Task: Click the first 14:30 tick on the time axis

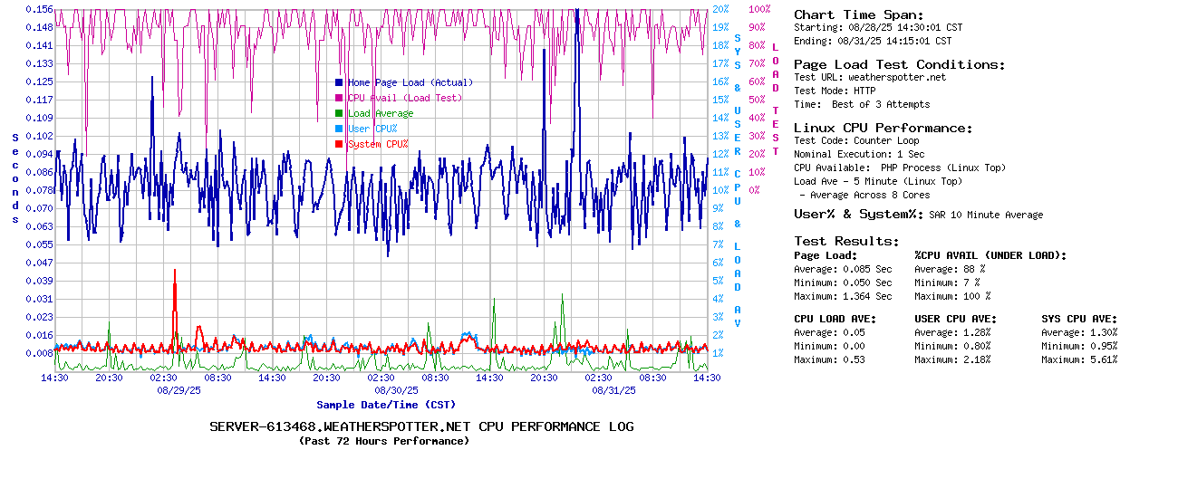Action: tap(55, 378)
